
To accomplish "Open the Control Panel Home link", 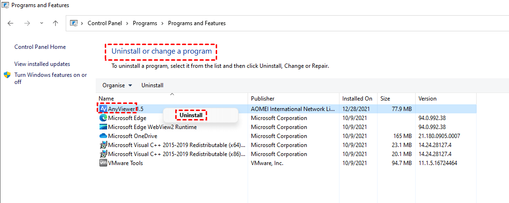I will coord(40,47).
